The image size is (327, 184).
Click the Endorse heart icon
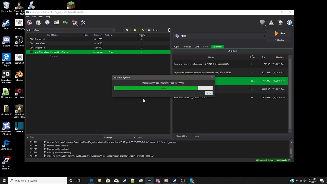262,22
